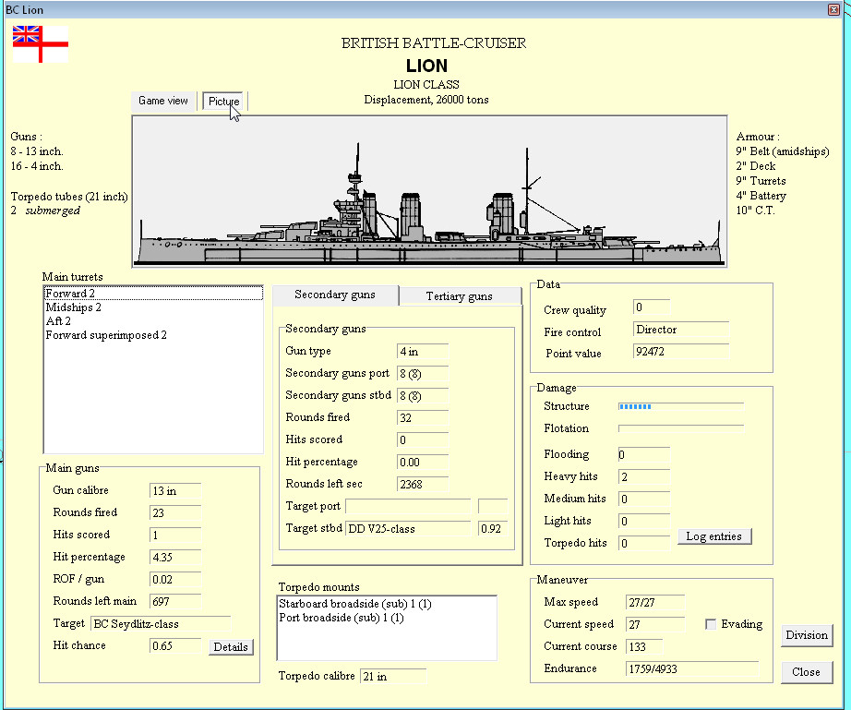Open the Tertiary guns tab
Screen dimensions: 851x710
[459, 296]
